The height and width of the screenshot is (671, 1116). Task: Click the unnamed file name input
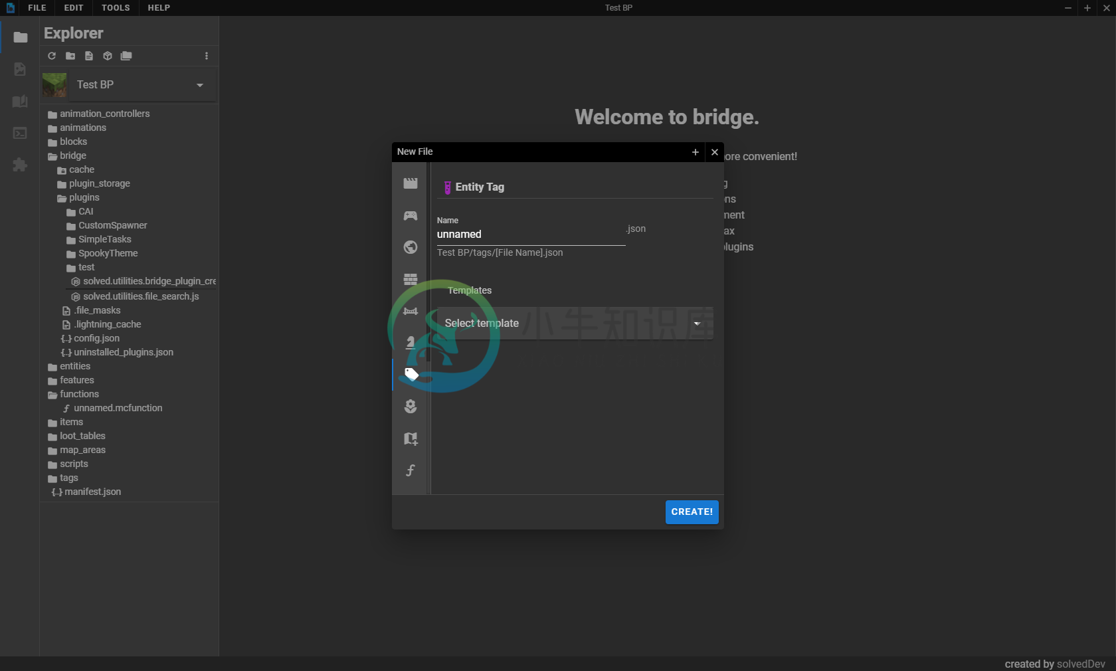531,235
